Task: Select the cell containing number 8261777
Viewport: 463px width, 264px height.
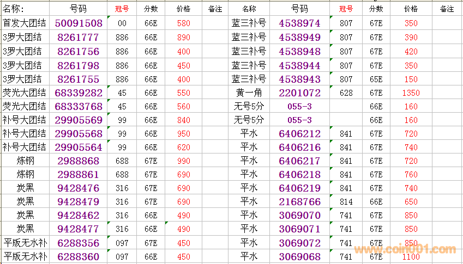Action: (79, 38)
